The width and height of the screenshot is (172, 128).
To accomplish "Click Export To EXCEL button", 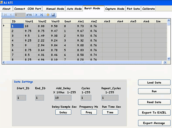I will point(154,113).
